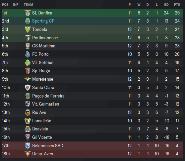Click the SL Benfica club crest

(27, 13)
